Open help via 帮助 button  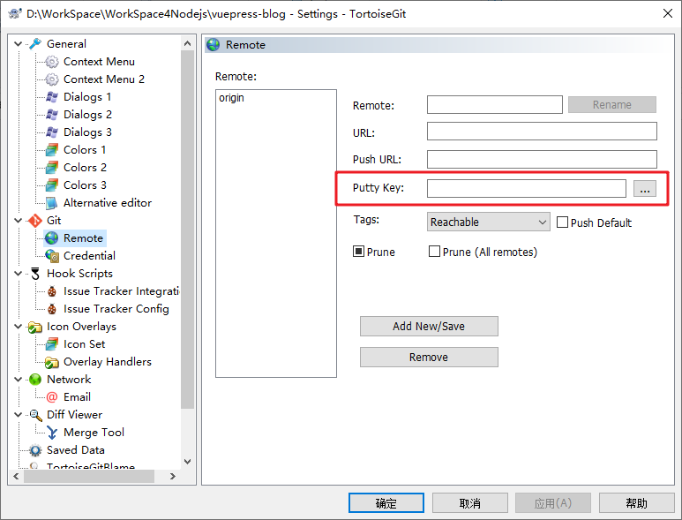[x=637, y=503]
